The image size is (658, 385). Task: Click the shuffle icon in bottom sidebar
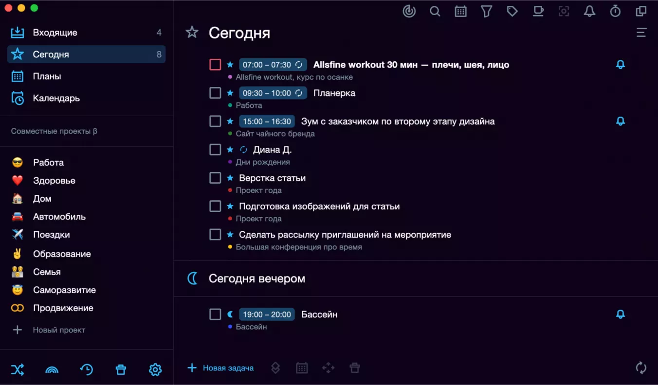pos(18,370)
